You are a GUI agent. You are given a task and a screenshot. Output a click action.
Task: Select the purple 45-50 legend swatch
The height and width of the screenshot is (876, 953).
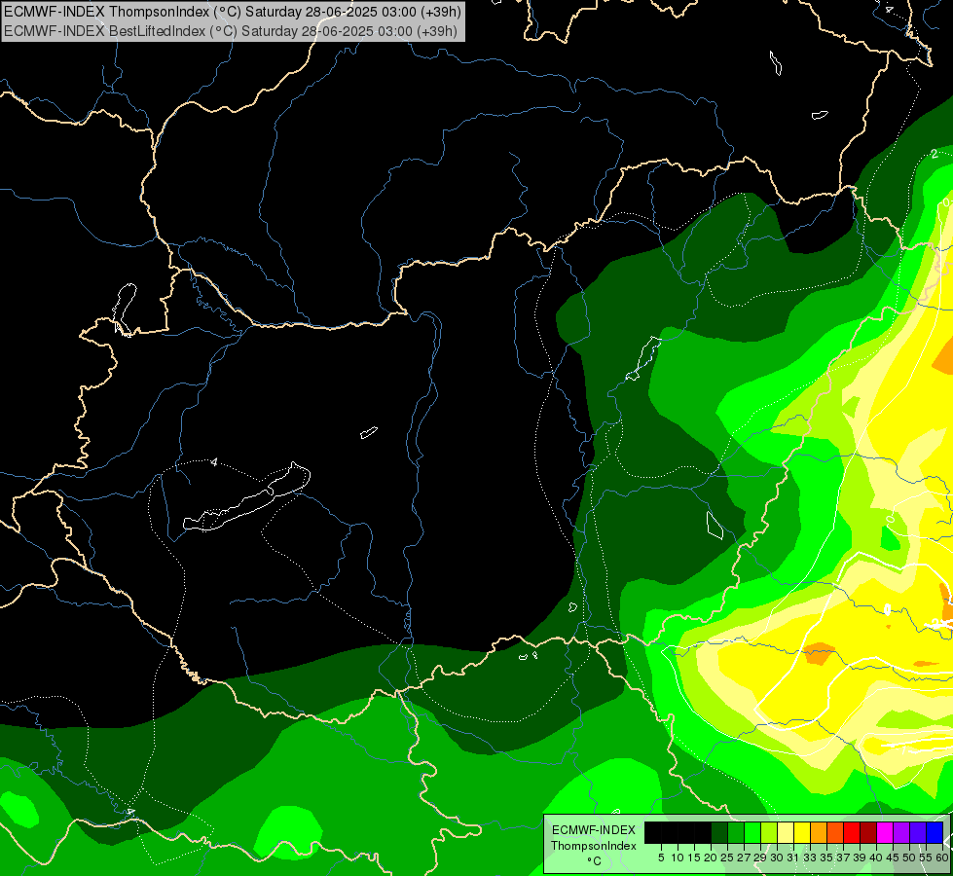(901, 832)
